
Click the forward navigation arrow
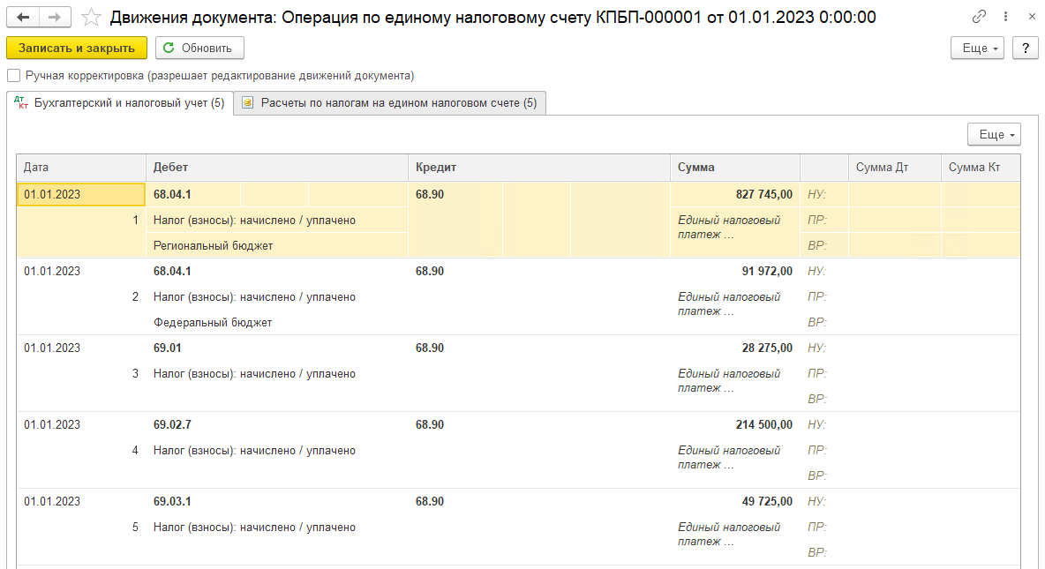(x=55, y=17)
